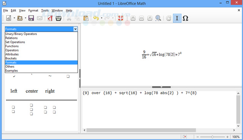
Task: Click the Copy icon
Action: pyautogui.click(x=77, y=18)
